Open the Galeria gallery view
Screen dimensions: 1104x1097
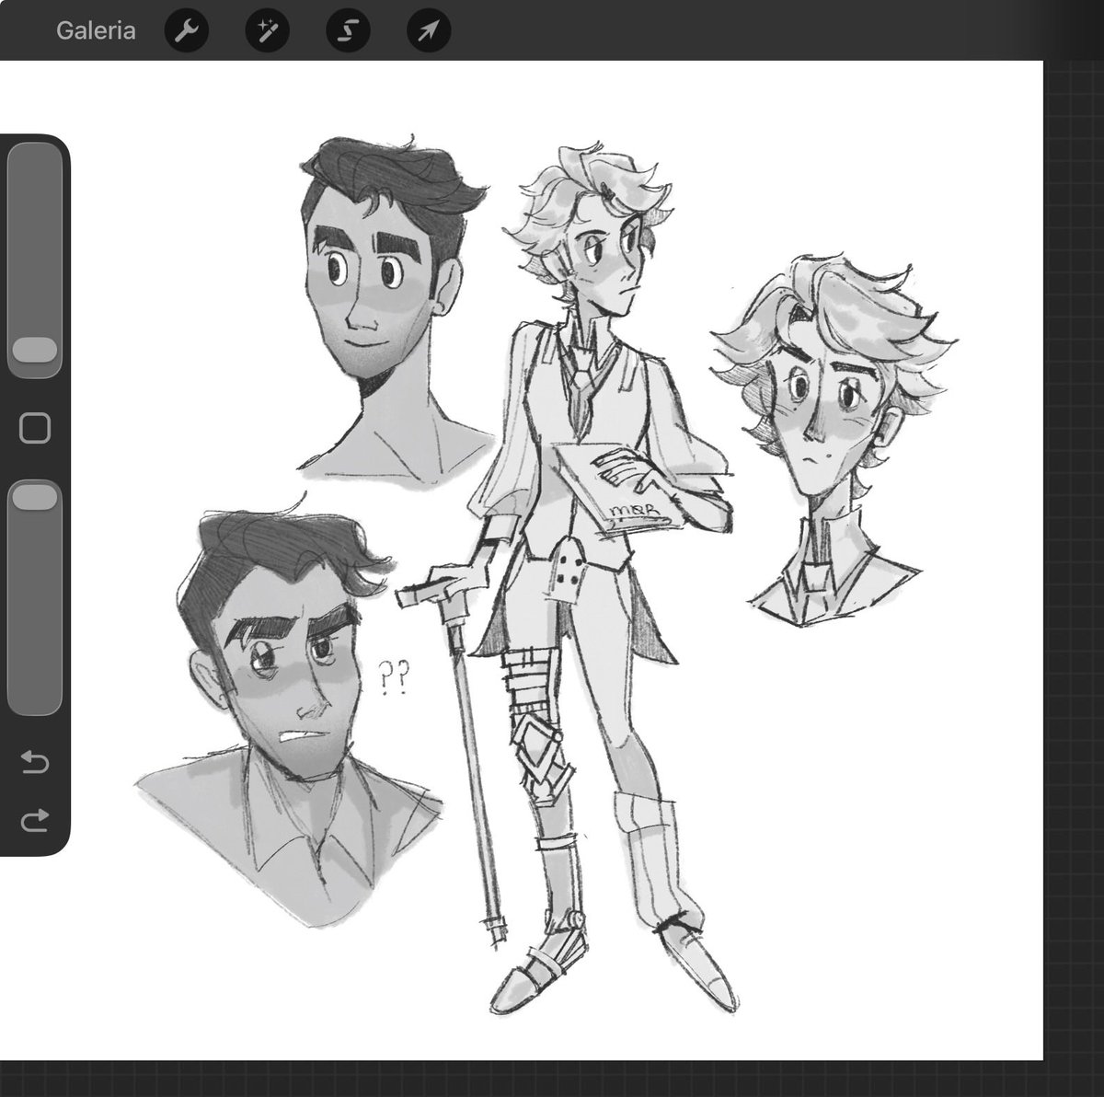coord(96,30)
